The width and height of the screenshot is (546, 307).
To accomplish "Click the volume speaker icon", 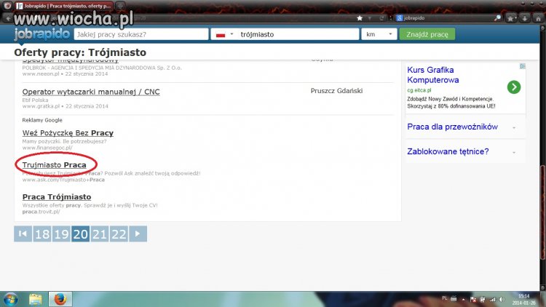I will (x=502, y=299).
